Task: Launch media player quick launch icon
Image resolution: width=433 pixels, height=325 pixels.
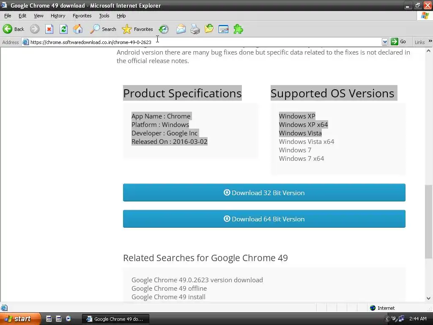Action: (69, 319)
